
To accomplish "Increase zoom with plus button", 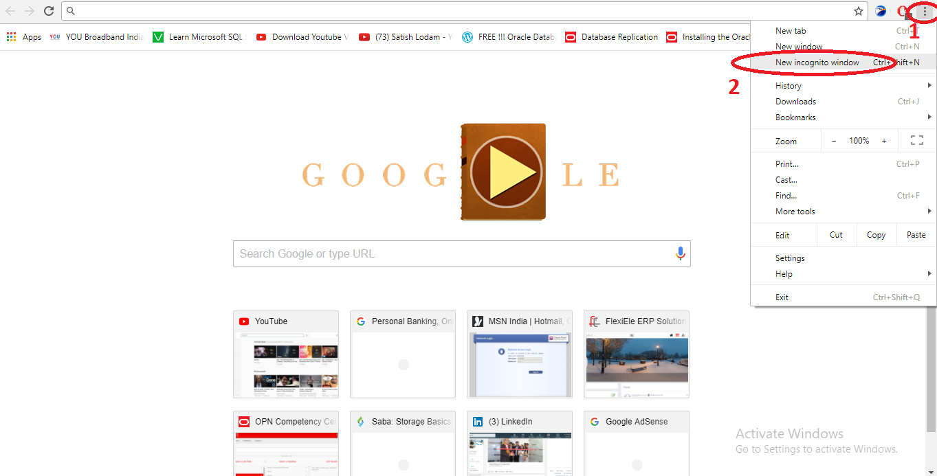I will click(x=884, y=141).
